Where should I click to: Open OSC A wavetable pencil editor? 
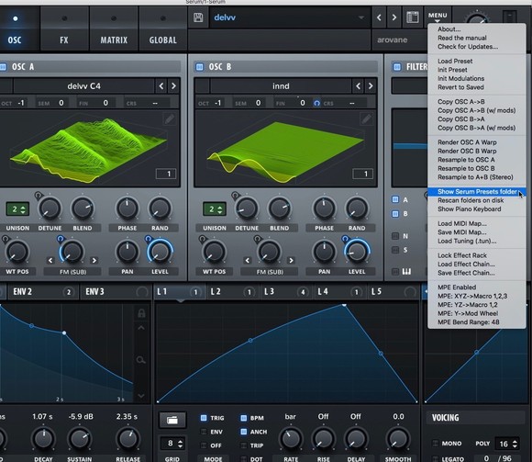pos(170,118)
